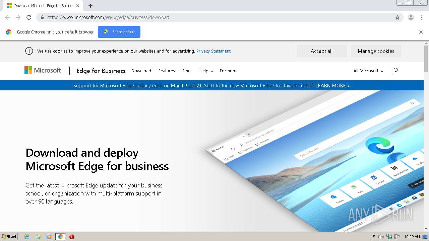The height and width of the screenshot is (241, 429).
Task: Select Download in site navigation
Action: 141,71
